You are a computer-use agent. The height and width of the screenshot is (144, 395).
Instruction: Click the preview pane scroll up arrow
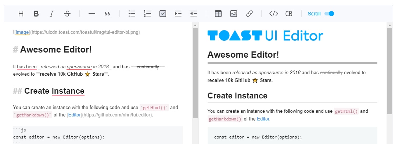click(390, 25)
